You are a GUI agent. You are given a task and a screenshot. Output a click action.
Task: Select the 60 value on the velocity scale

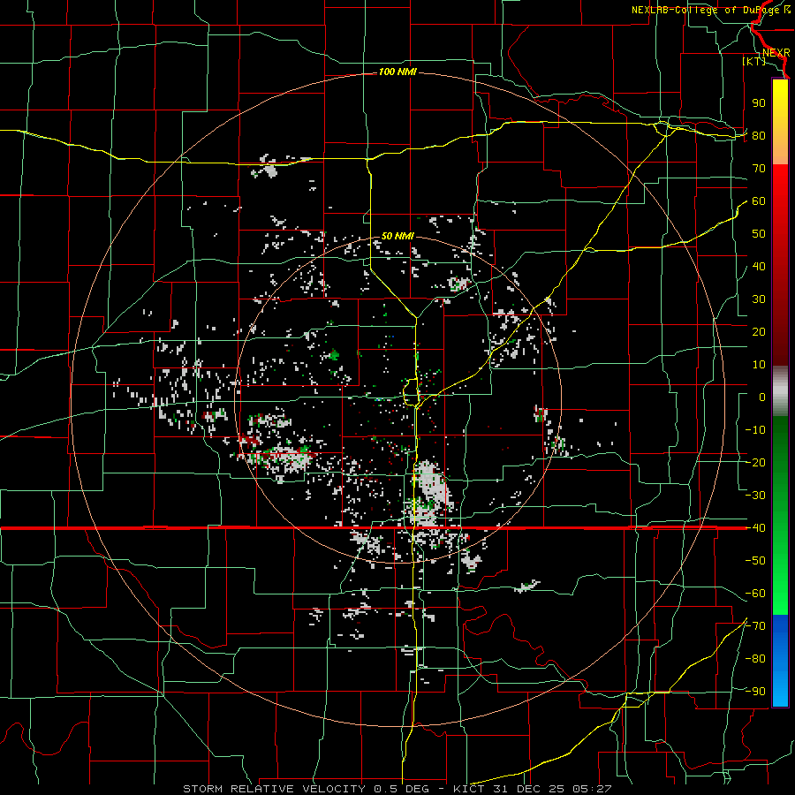759,201
